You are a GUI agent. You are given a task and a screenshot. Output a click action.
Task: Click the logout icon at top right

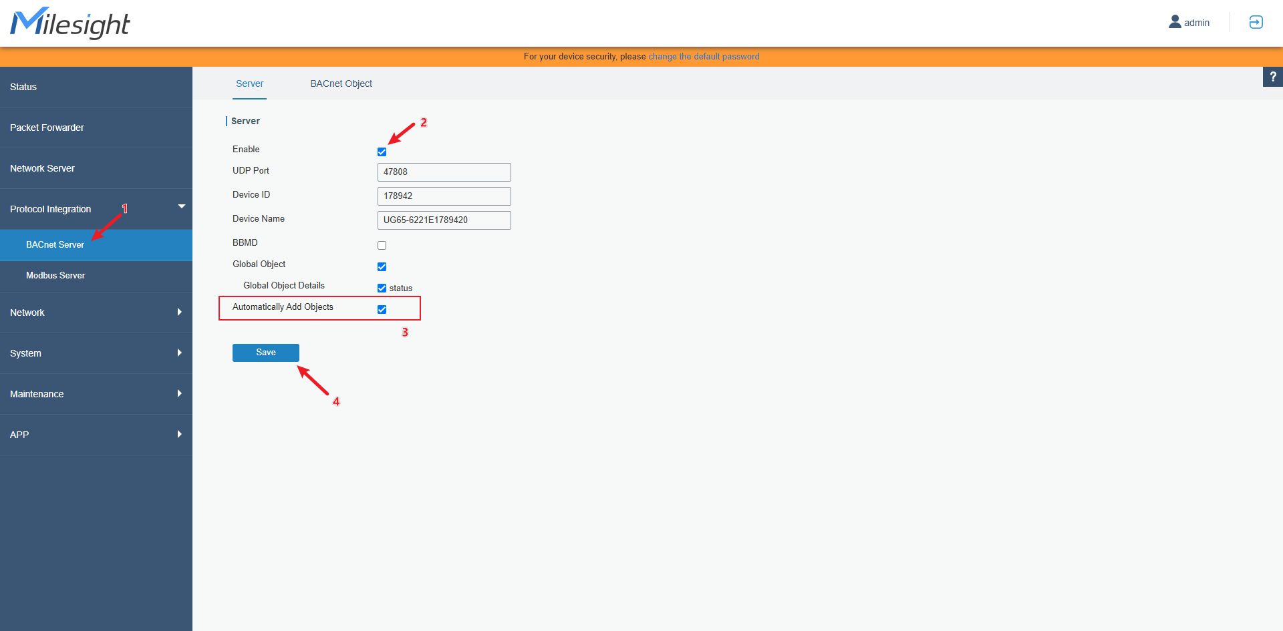[x=1256, y=22]
